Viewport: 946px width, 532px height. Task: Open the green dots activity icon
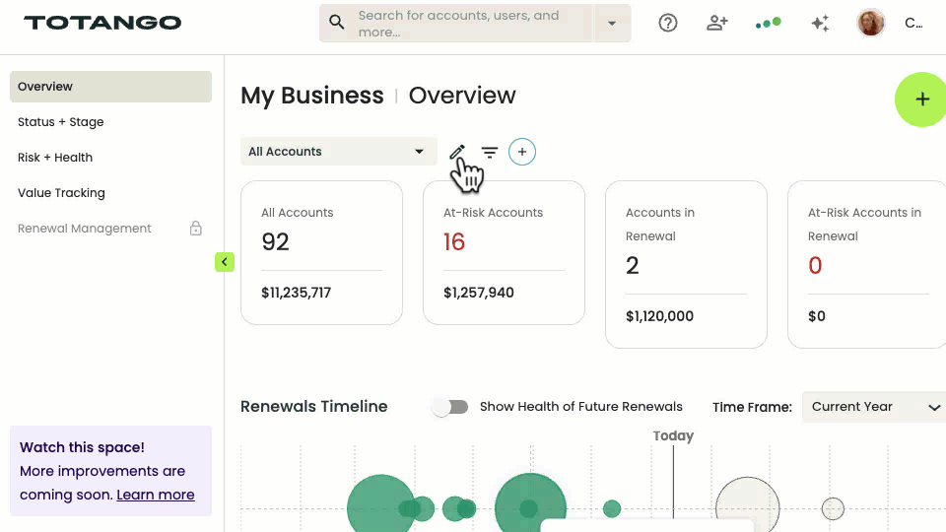(x=768, y=23)
